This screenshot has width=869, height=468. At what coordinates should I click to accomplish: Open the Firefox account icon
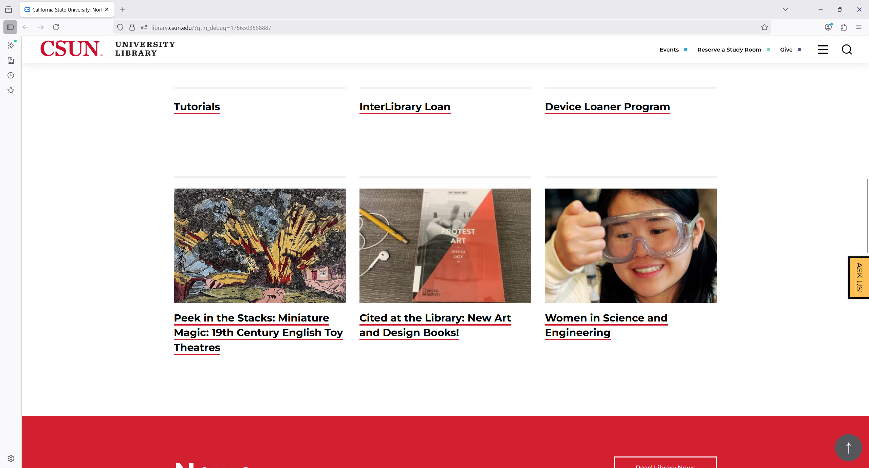pyautogui.click(x=828, y=27)
